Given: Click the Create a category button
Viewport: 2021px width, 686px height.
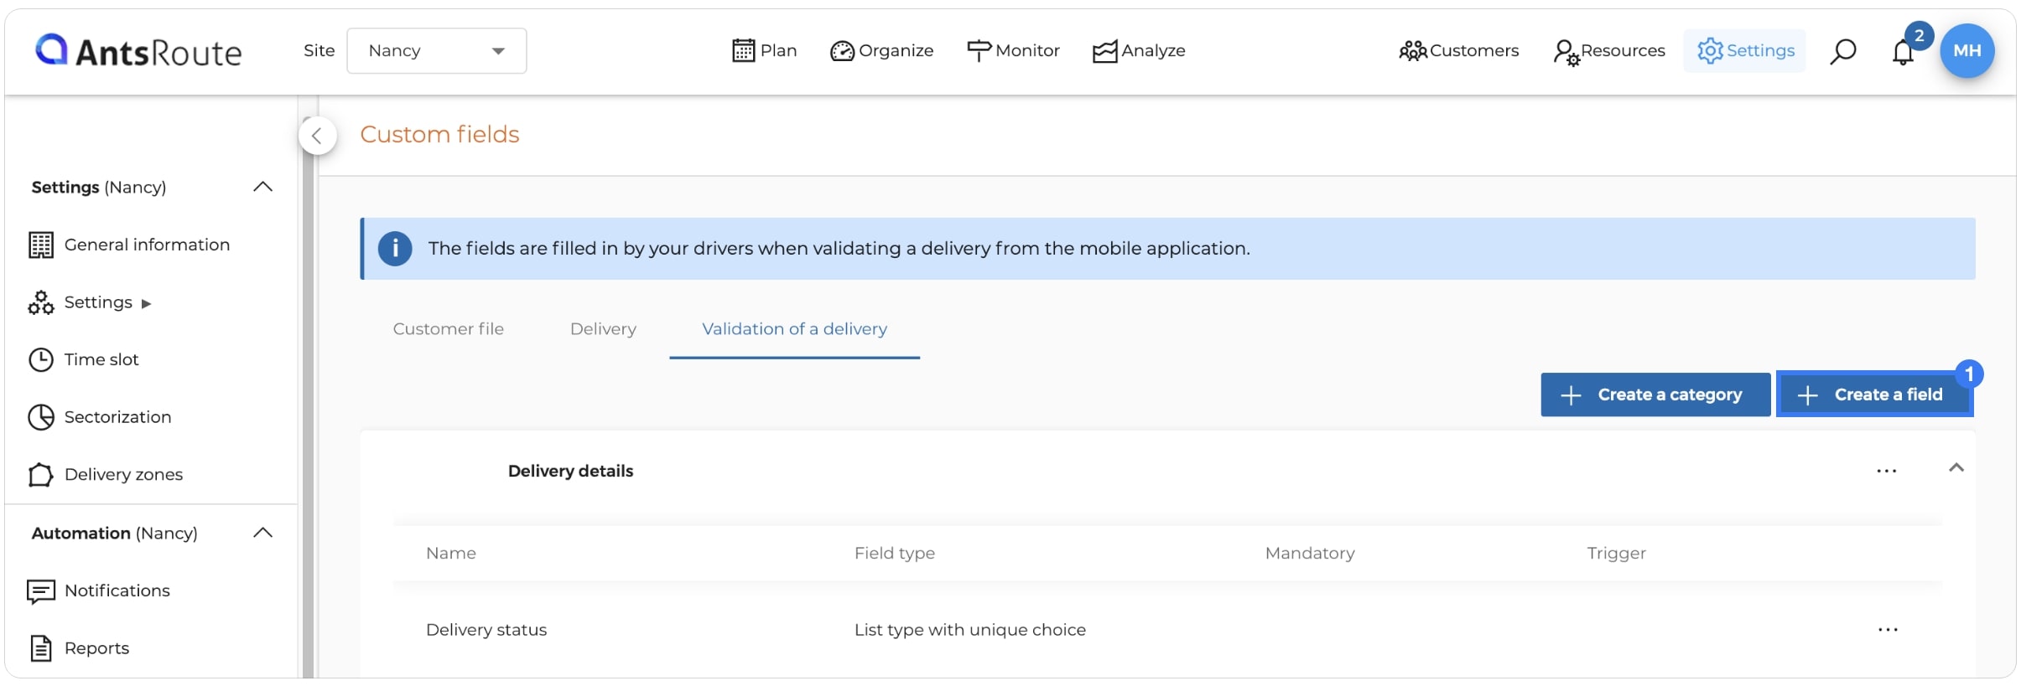Looking at the screenshot, I should [1655, 395].
